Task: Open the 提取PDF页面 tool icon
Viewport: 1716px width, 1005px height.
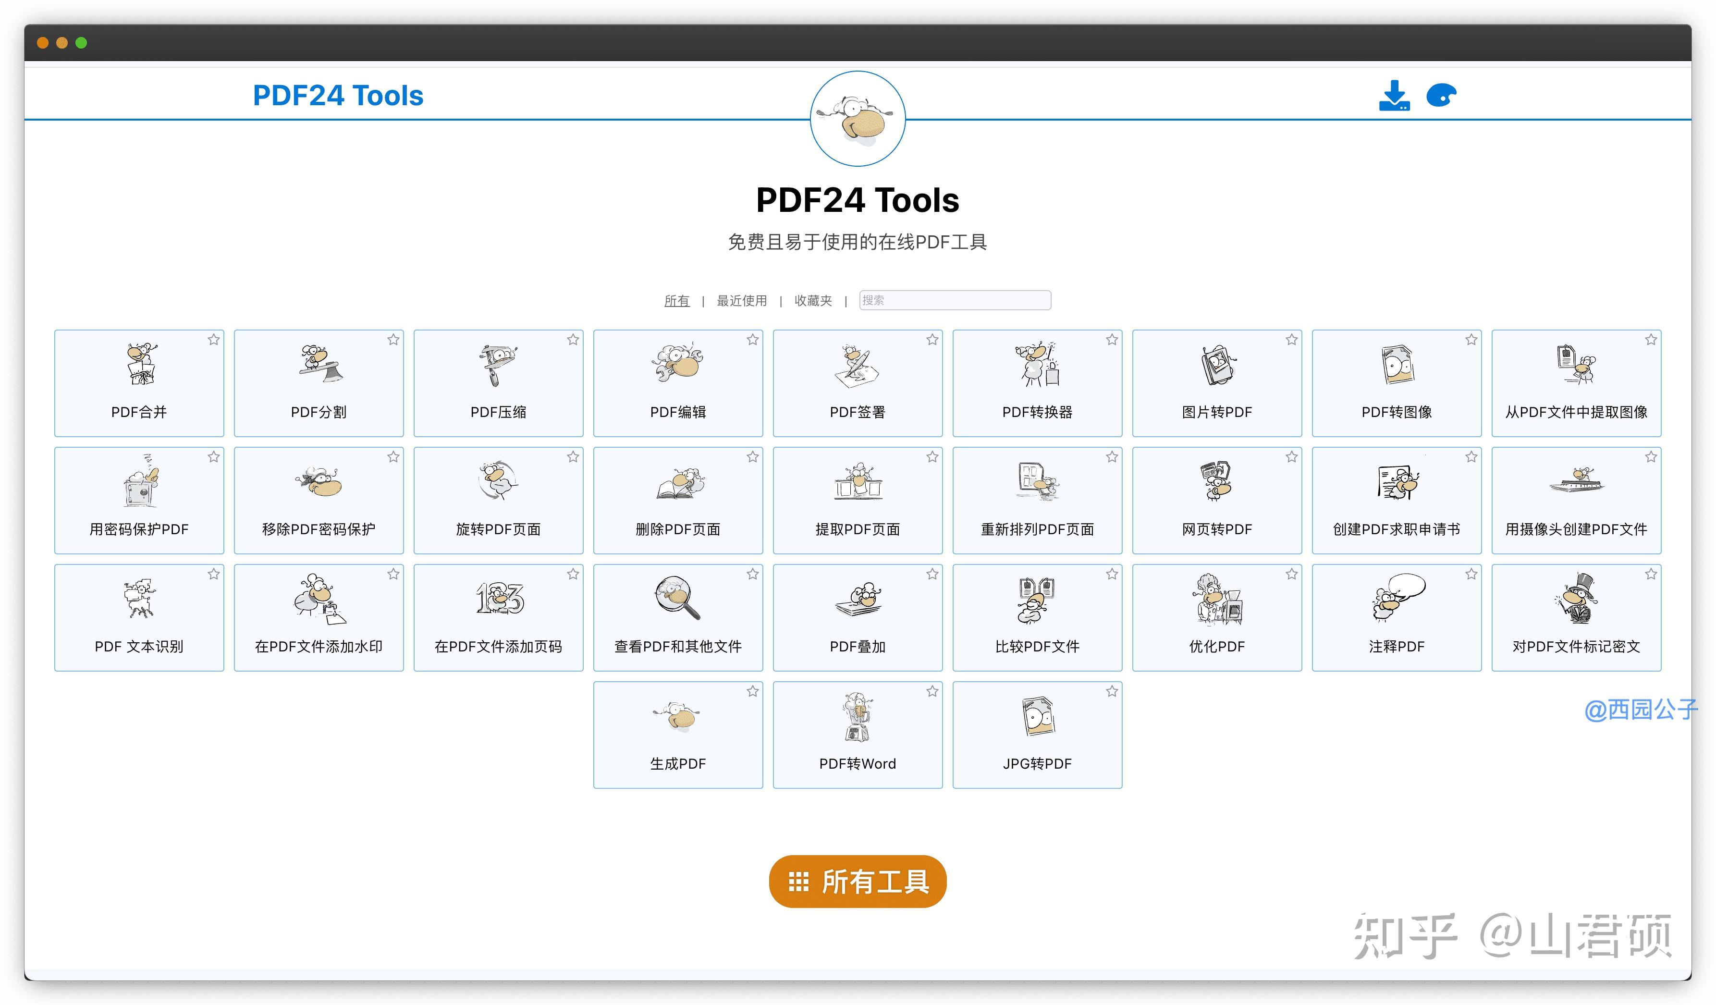Action: (858, 482)
